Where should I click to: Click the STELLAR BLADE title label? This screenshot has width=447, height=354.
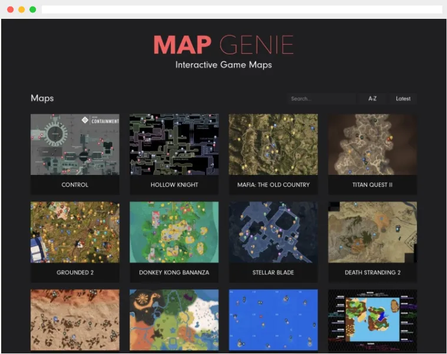(x=273, y=273)
